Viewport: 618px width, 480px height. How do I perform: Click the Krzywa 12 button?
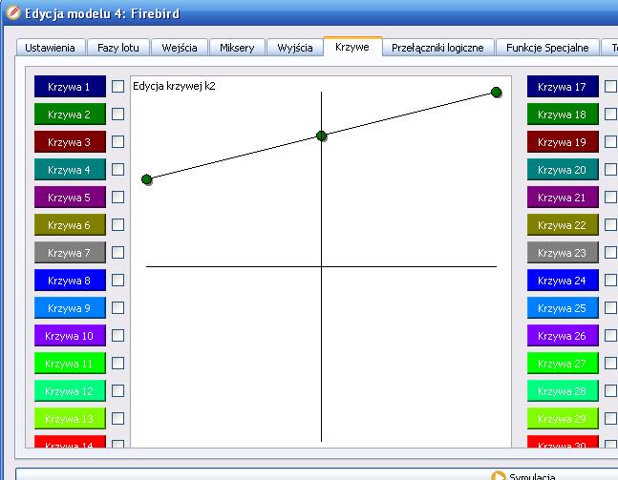click(x=70, y=391)
